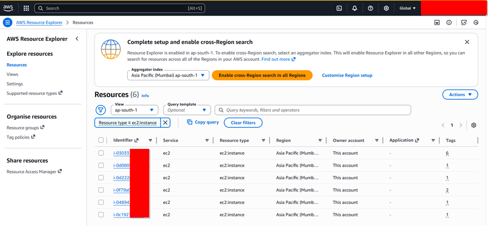Image resolution: width=488 pixels, height=226 pixels.
Task: Click Enable cross-Region search in all Regions
Action: pyautogui.click(x=262, y=76)
